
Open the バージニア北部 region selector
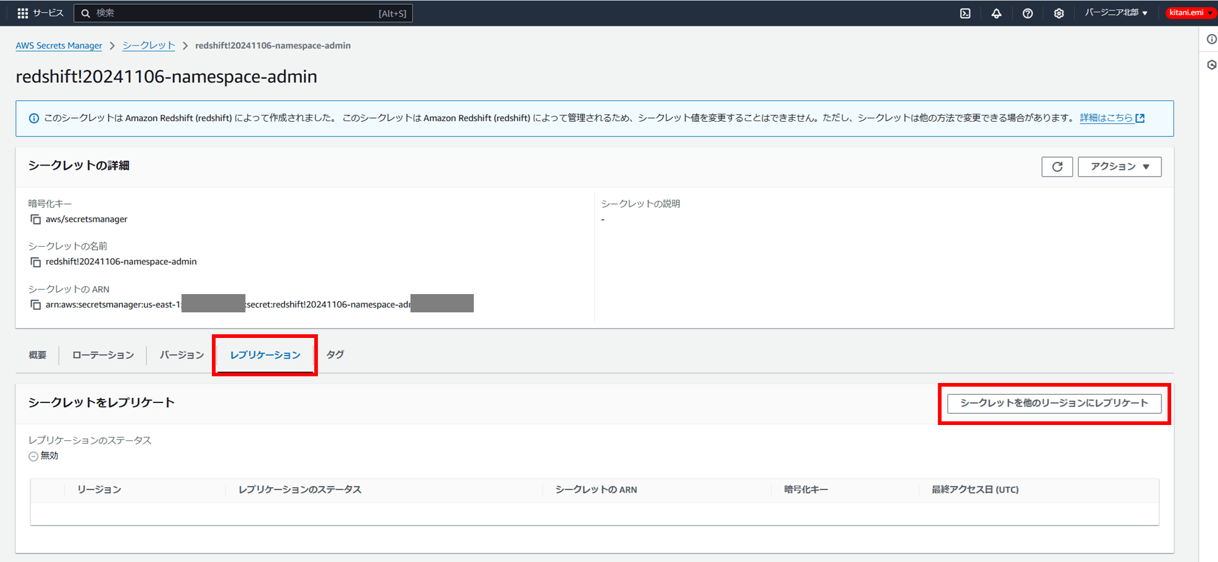coord(1116,13)
